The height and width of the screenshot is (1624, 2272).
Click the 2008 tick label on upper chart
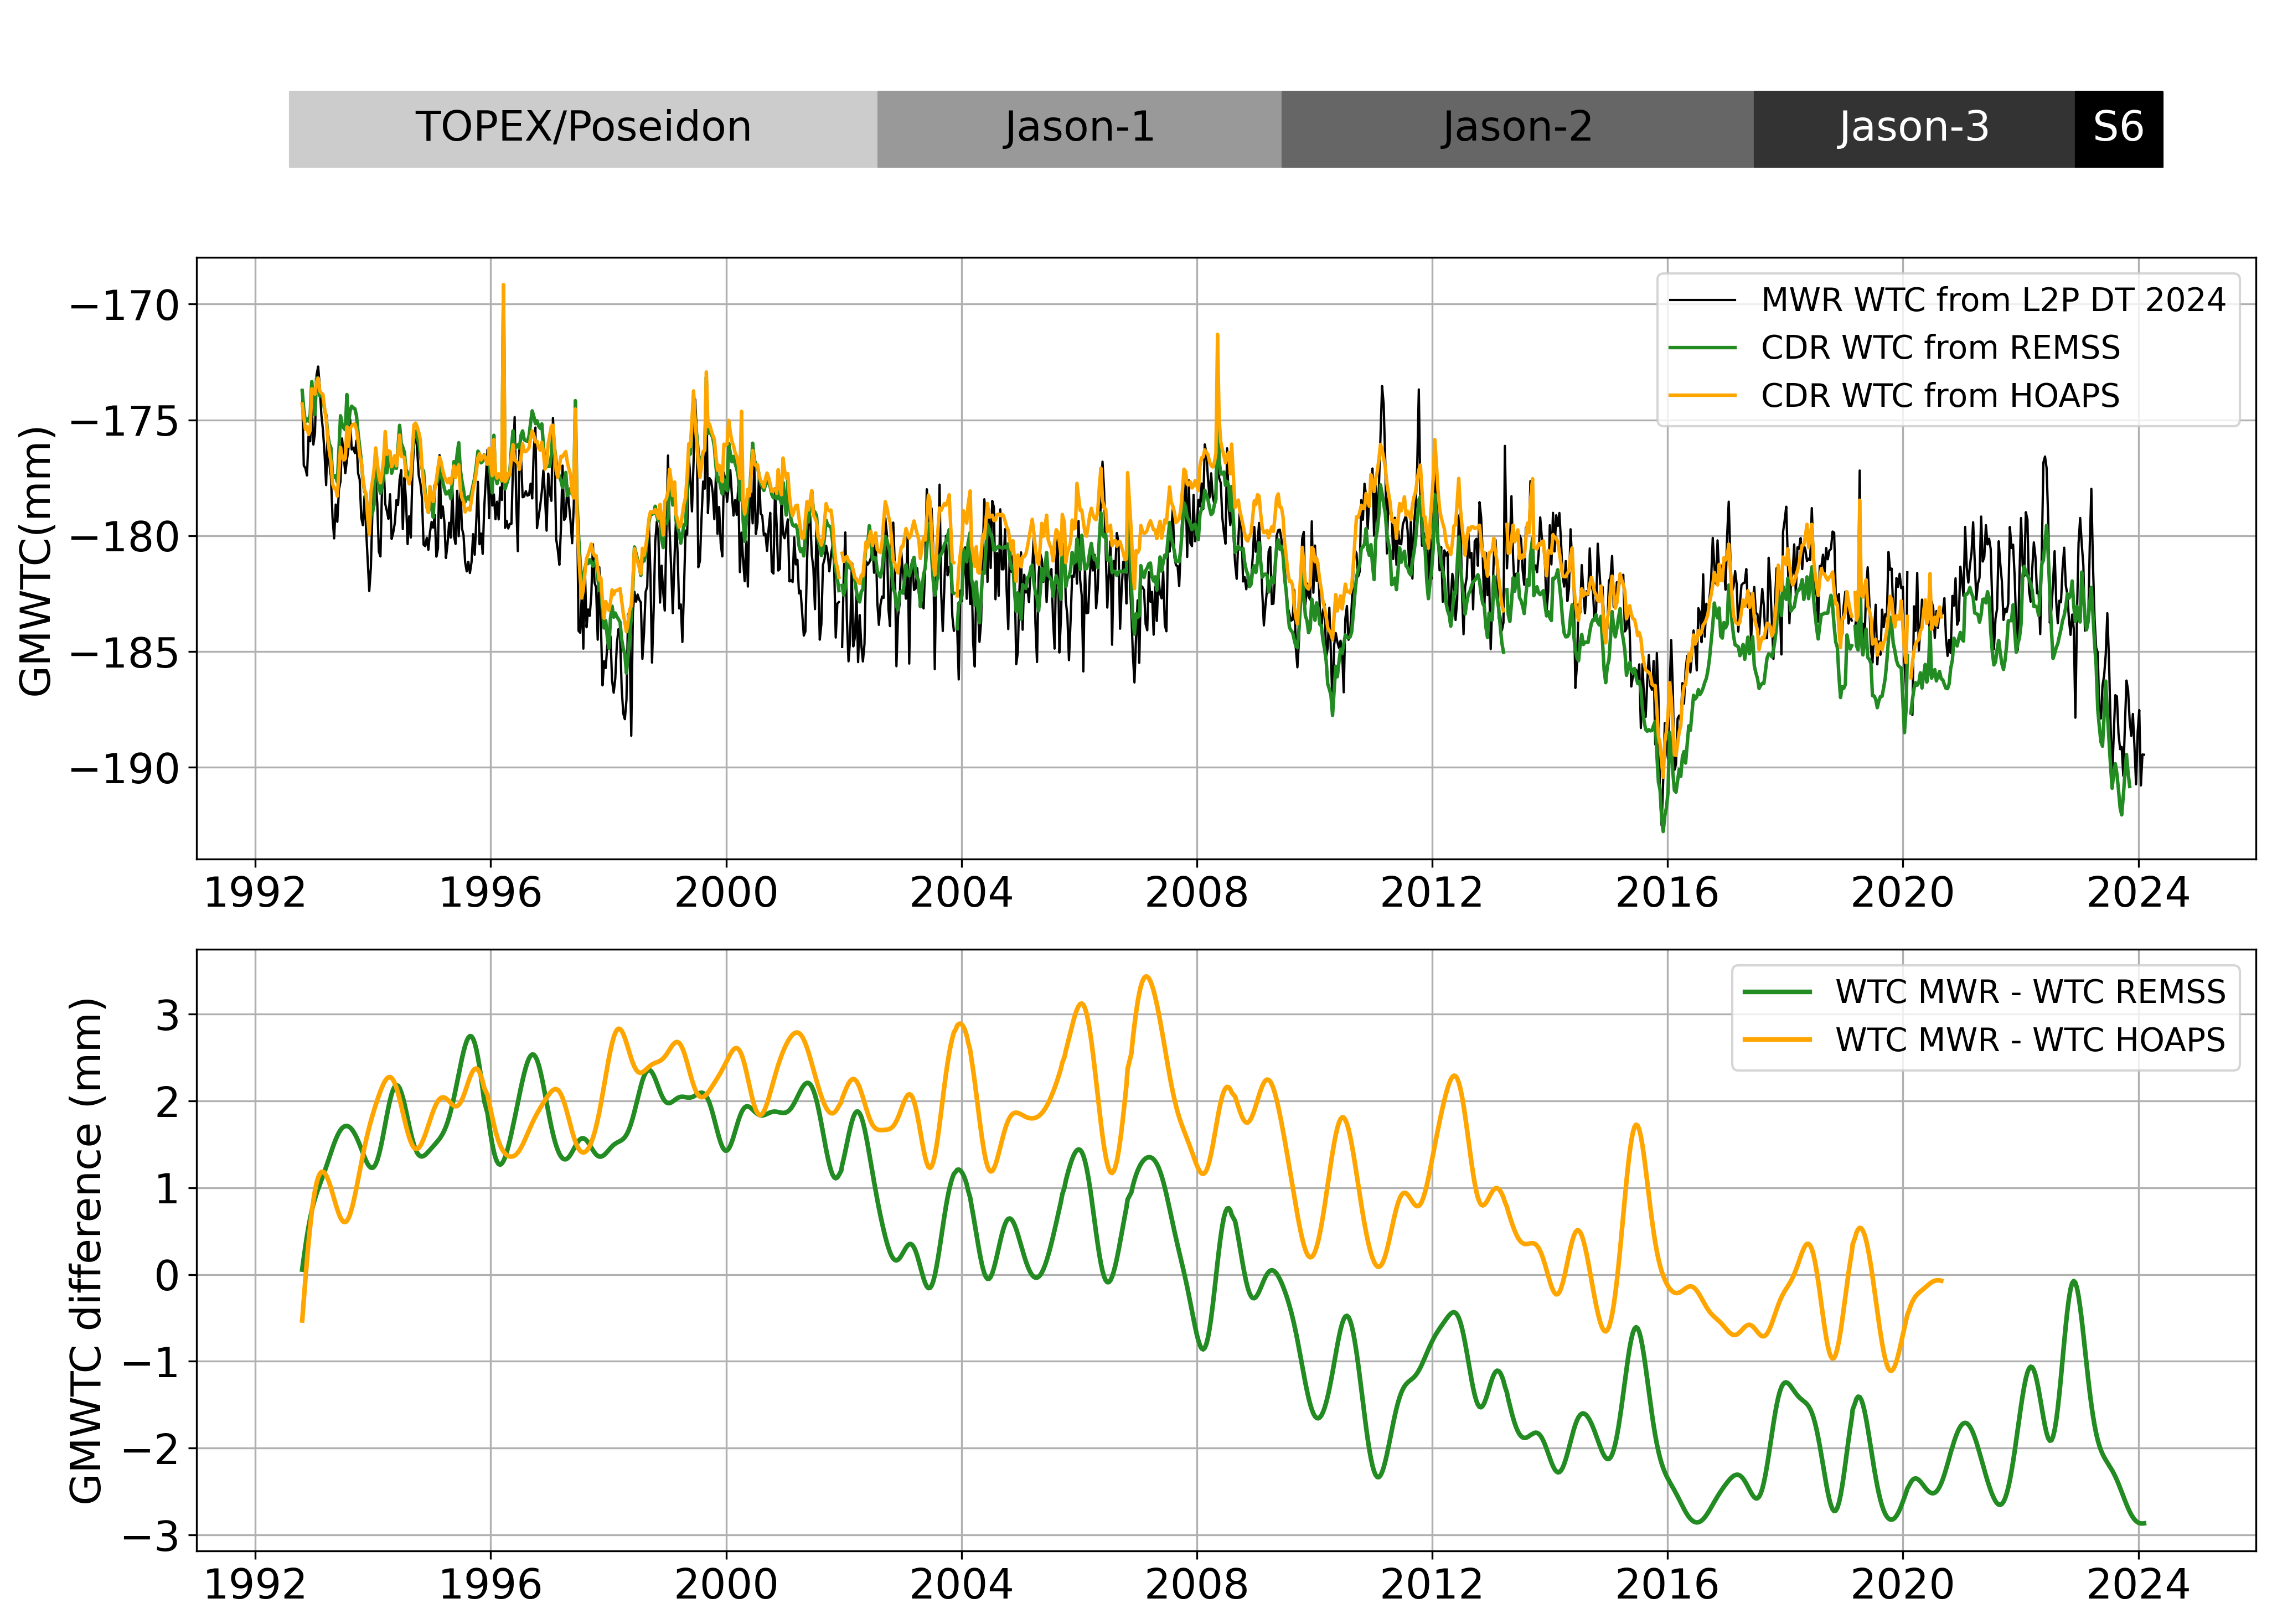(1196, 893)
